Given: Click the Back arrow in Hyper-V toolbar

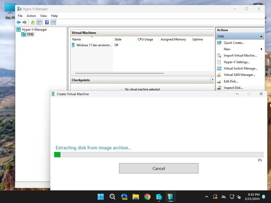Looking at the screenshot, I should 19,22.
